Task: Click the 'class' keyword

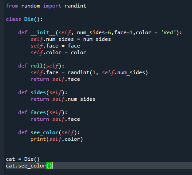Action: click(14, 19)
